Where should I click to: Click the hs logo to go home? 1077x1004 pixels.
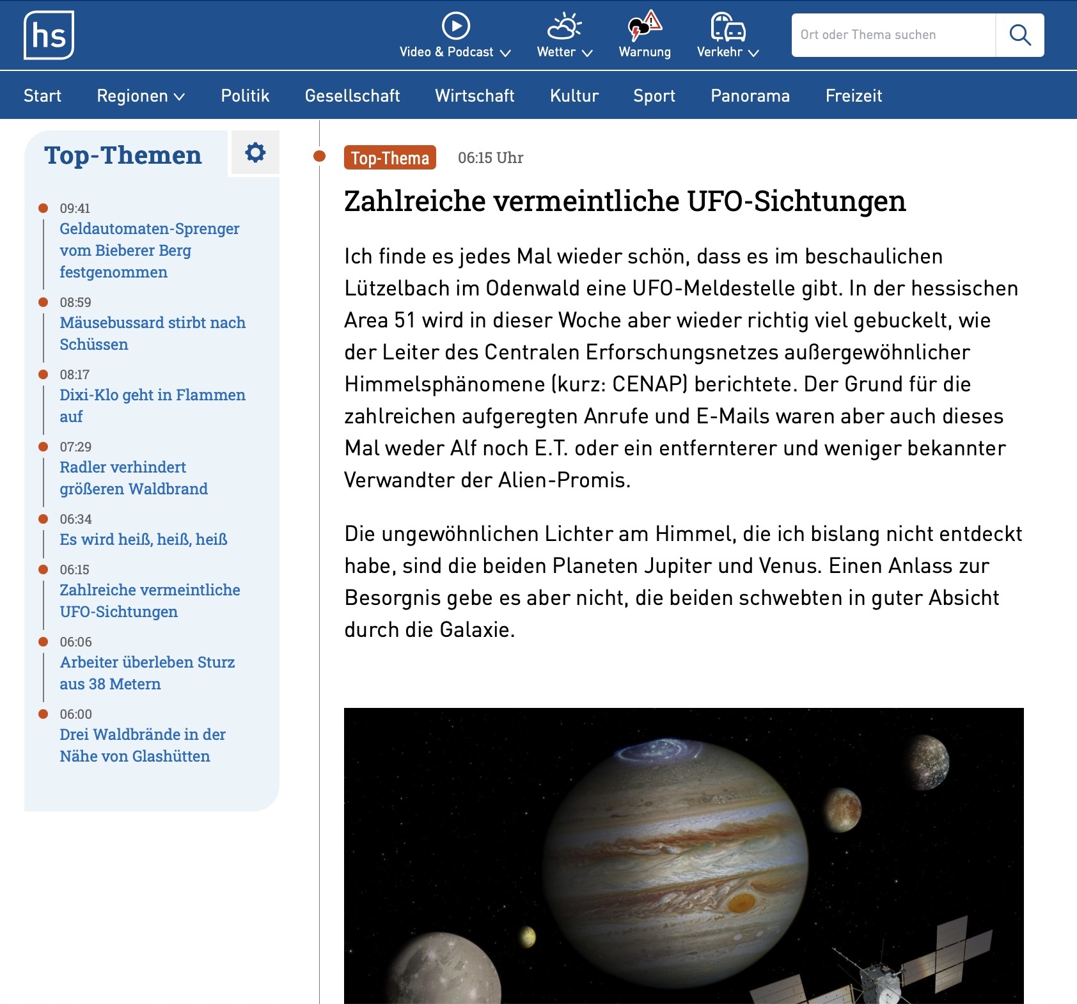coord(49,35)
